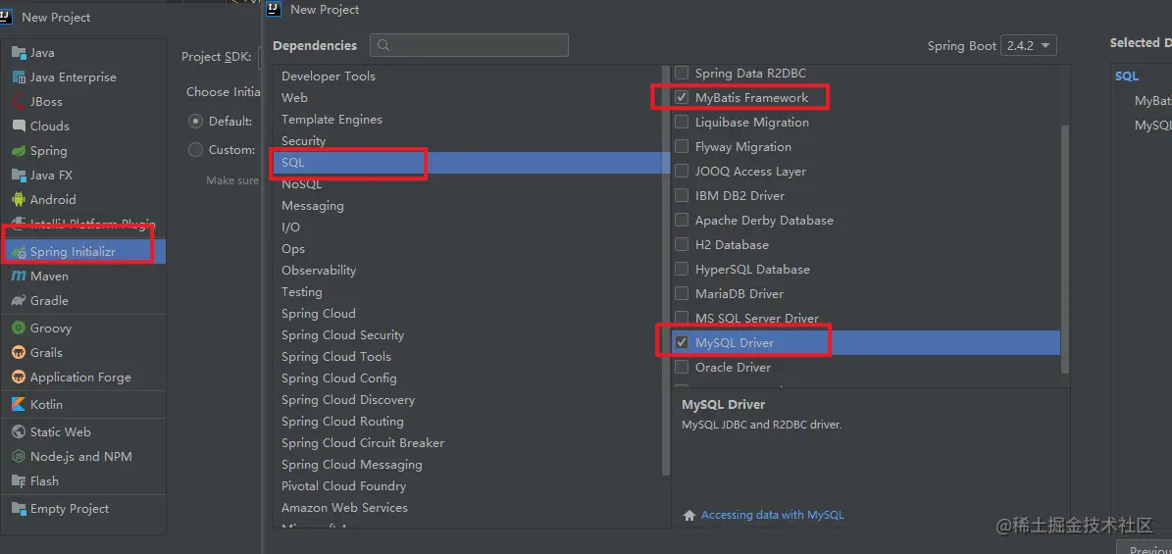1172x554 pixels.
Task: Select the Static Web globe icon
Action: [19, 432]
